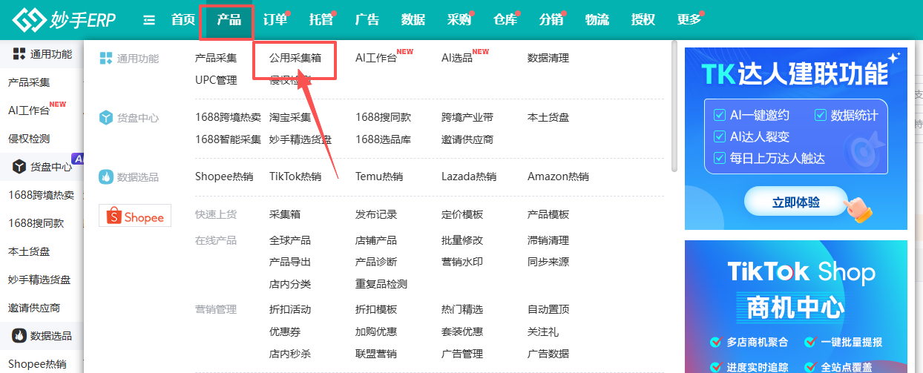Open the 托管 top menu

[321, 20]
